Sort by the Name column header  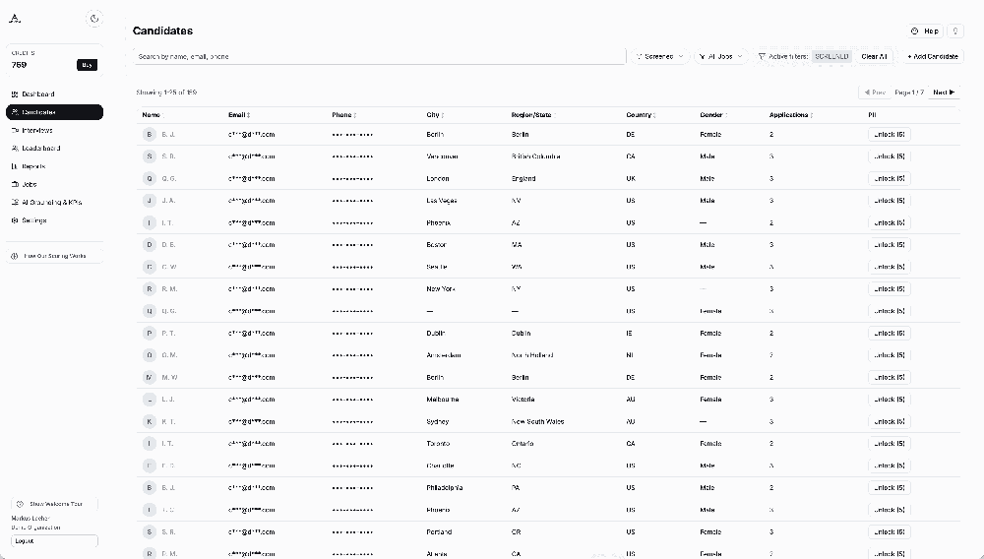tap(153, 115)
